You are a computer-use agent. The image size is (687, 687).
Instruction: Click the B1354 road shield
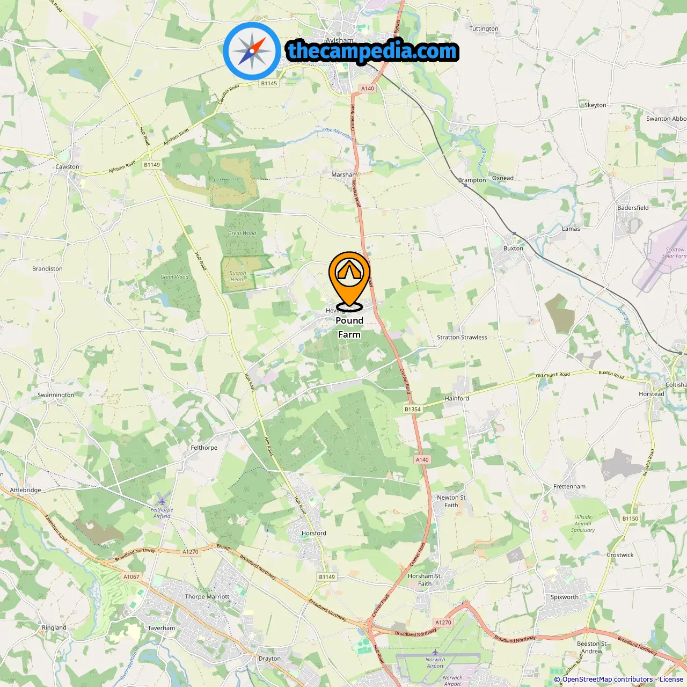(x=413, y=409)
